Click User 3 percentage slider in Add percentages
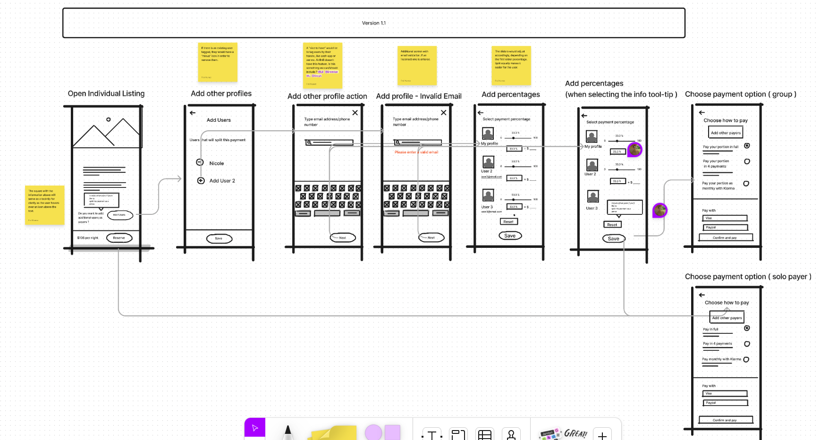 pyautogui.click(x=518, y=199)
